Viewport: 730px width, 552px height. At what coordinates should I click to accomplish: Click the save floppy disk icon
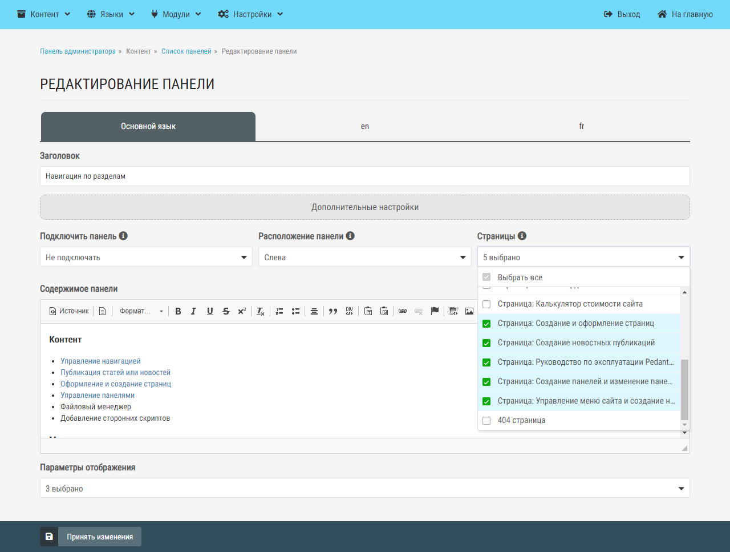tap(49, 537)
